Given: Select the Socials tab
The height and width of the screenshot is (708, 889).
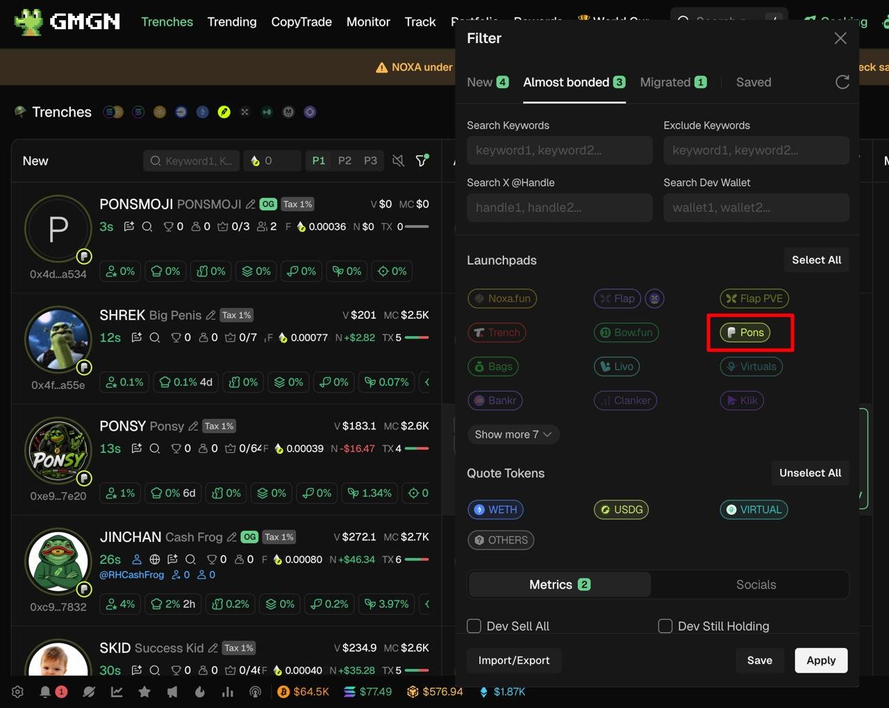Looking at the screenshot, I should [756, 585].
